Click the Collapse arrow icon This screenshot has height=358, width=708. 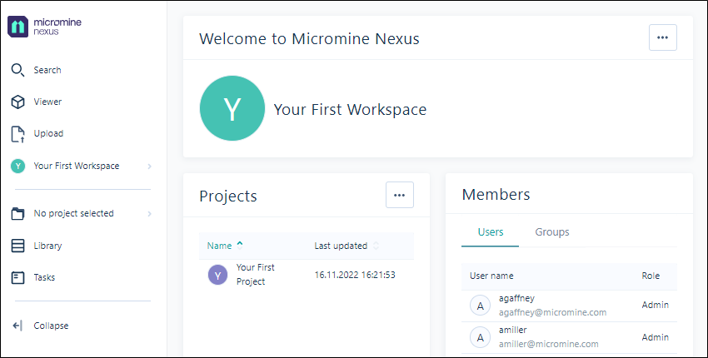pos(17,326)
